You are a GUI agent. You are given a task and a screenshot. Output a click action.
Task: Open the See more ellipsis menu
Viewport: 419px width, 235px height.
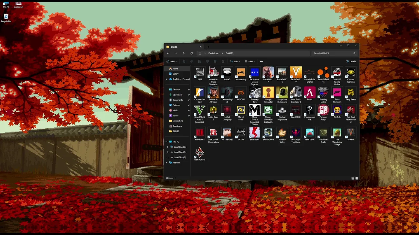(261, 61)
